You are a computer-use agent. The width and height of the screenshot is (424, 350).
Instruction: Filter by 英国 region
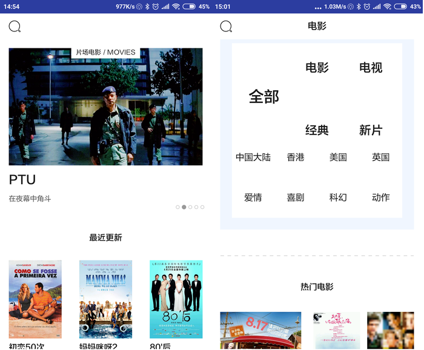point(381,157)
